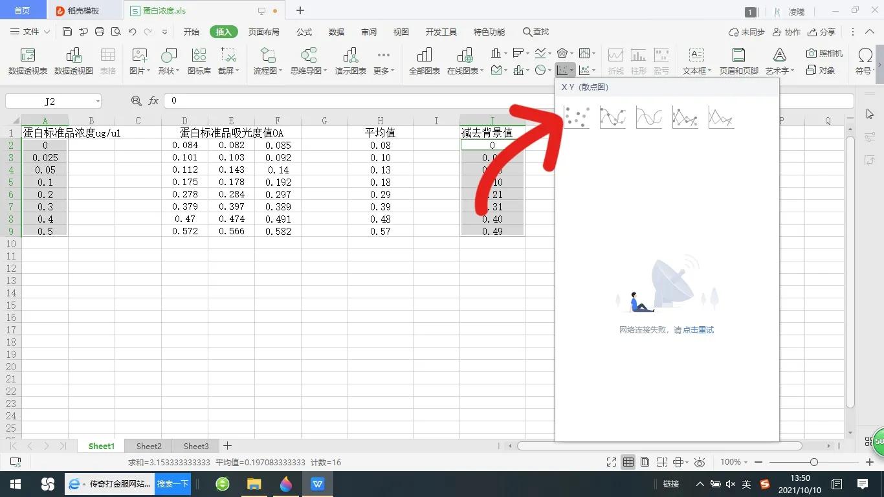
Task: Insert a horizontal bar chart
Action: coord(520,53)
